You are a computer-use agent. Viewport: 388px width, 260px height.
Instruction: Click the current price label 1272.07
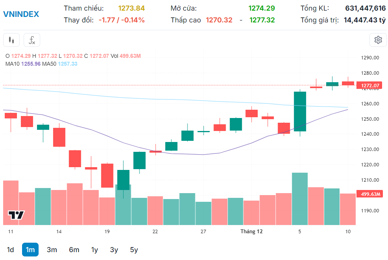pos(370,85)
